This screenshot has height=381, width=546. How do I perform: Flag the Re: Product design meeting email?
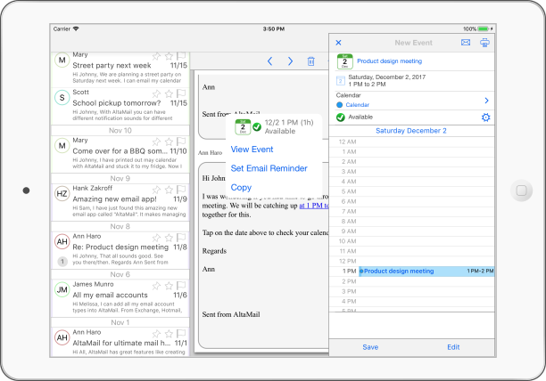[x=181, y=237]
